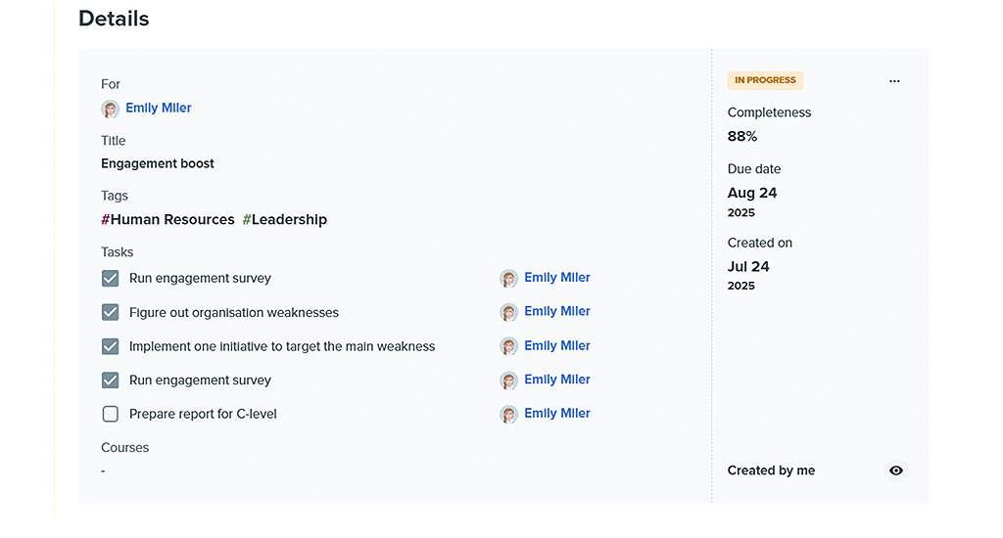Image resolution: width=1003 pixels, height=538 pixels.
Task: Open Emily Miler link in second engagement survey row
Action: tap(557, 380)
